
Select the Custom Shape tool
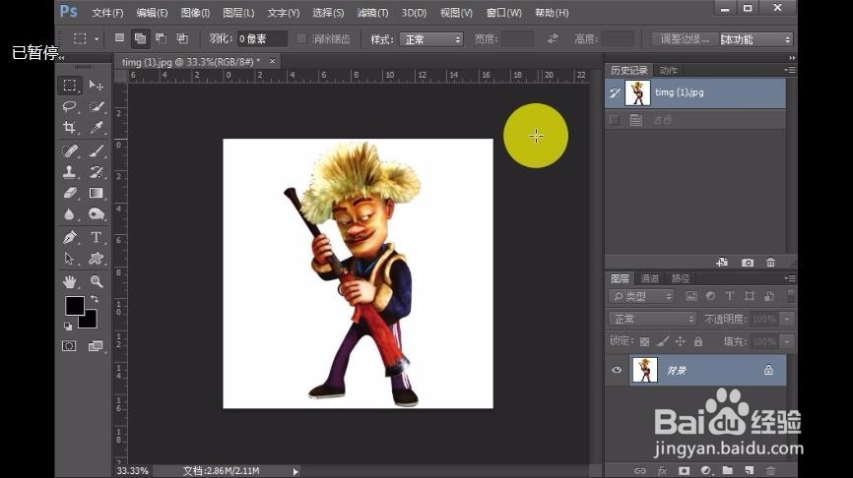[x=97, y=259]
